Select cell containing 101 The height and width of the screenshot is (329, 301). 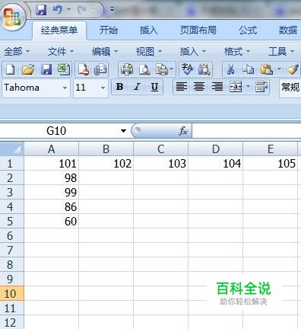coord(51,164)
